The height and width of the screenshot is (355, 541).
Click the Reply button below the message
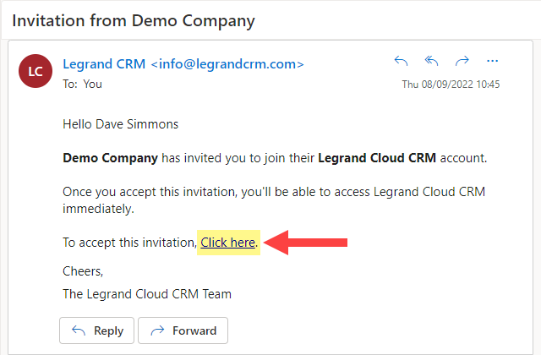pyautogui.click(x=96, y=330)
